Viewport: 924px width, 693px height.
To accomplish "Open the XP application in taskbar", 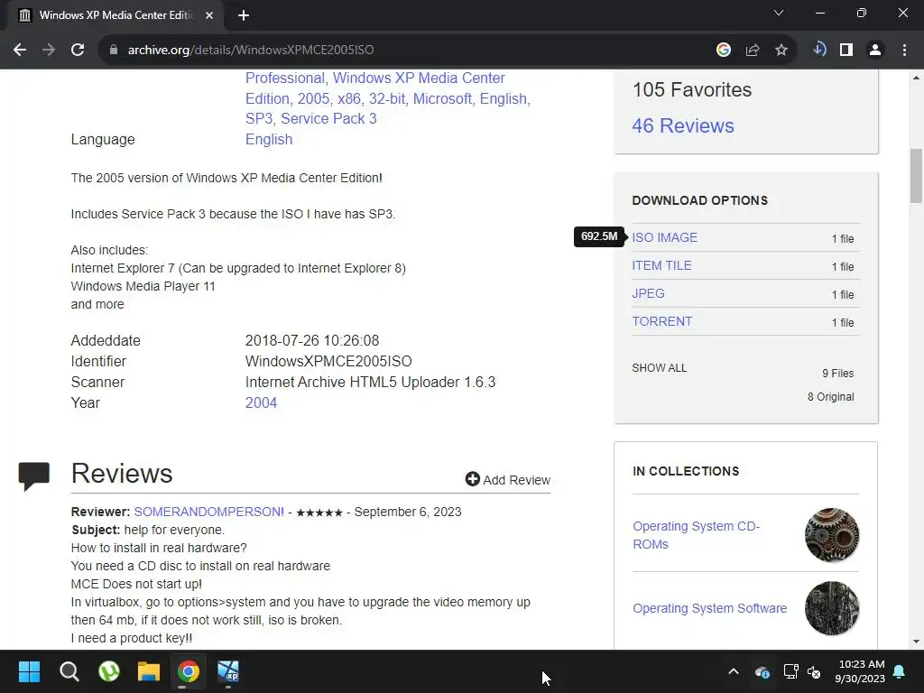I will (228, 671).
